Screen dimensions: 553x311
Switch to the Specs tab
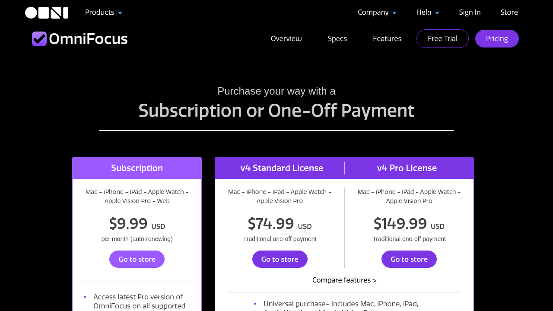[x=337, y=39]
